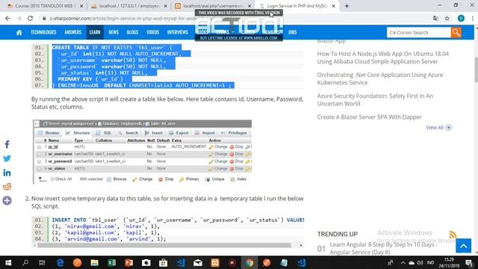This screenshot has width=478, height=269.
Task: Click View All link
Action: [438, 128]
